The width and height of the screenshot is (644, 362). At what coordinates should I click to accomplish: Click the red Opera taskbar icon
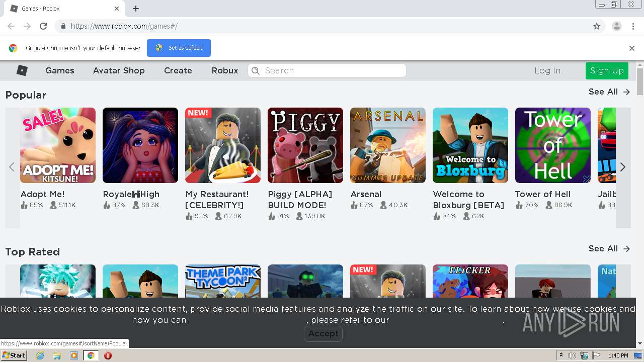point(108,355)
